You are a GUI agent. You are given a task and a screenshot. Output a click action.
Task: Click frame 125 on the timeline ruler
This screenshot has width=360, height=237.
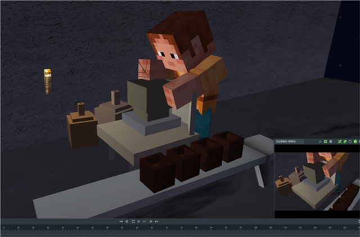pos(330,227)
